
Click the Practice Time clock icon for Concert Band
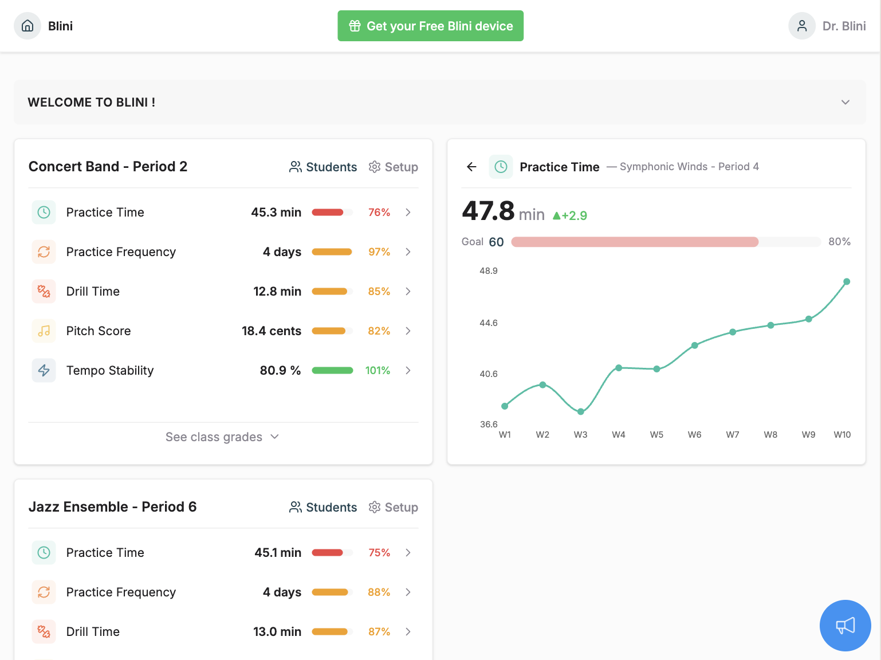pos(44,212)
